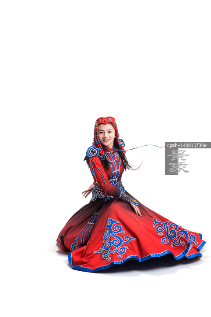Click the cpmh-146915f30w watermark ID label
The width and height of the screenshot is (211, 317).
(x=188, y=145)
